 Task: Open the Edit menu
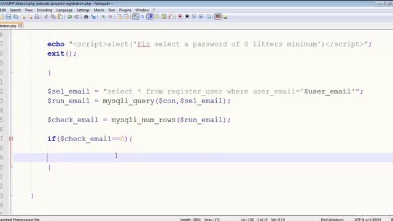coord(2,10)
